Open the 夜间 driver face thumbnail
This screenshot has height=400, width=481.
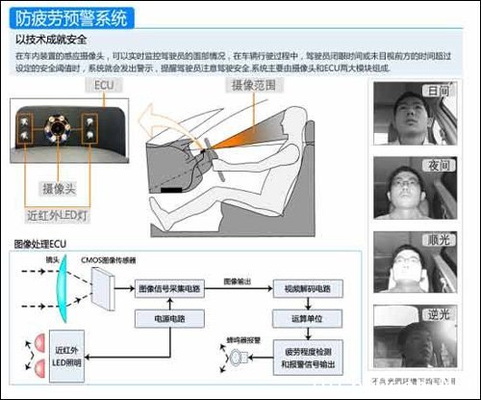point(416,188)
